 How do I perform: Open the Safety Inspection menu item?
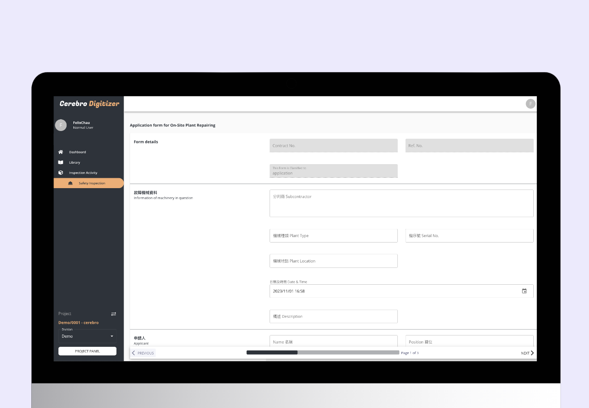coord(92,183)
